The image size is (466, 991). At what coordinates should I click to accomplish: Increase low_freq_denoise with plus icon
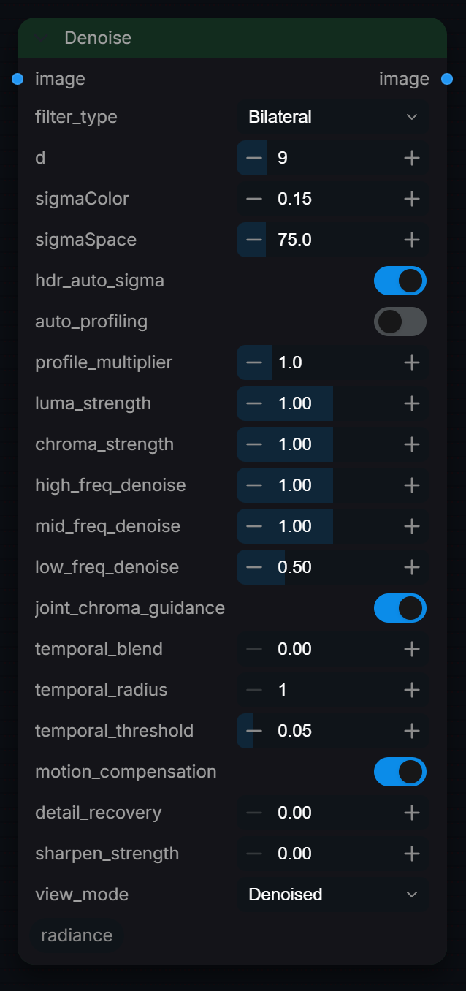[x=412, y=567]
